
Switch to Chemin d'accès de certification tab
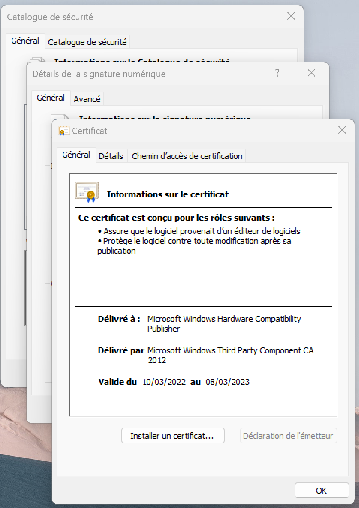(187, 156)
